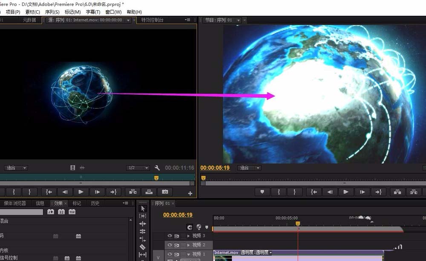
Task: Toggle visibility eye of 视频 2 track
Action: coord(170,245)
